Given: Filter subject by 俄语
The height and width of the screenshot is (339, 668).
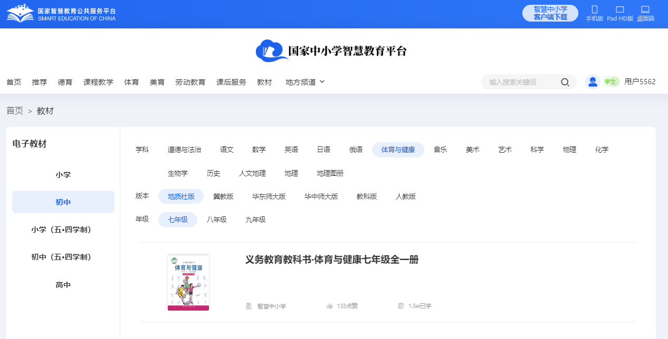Looking at the screenshot, I should click(x=356, y=149).
